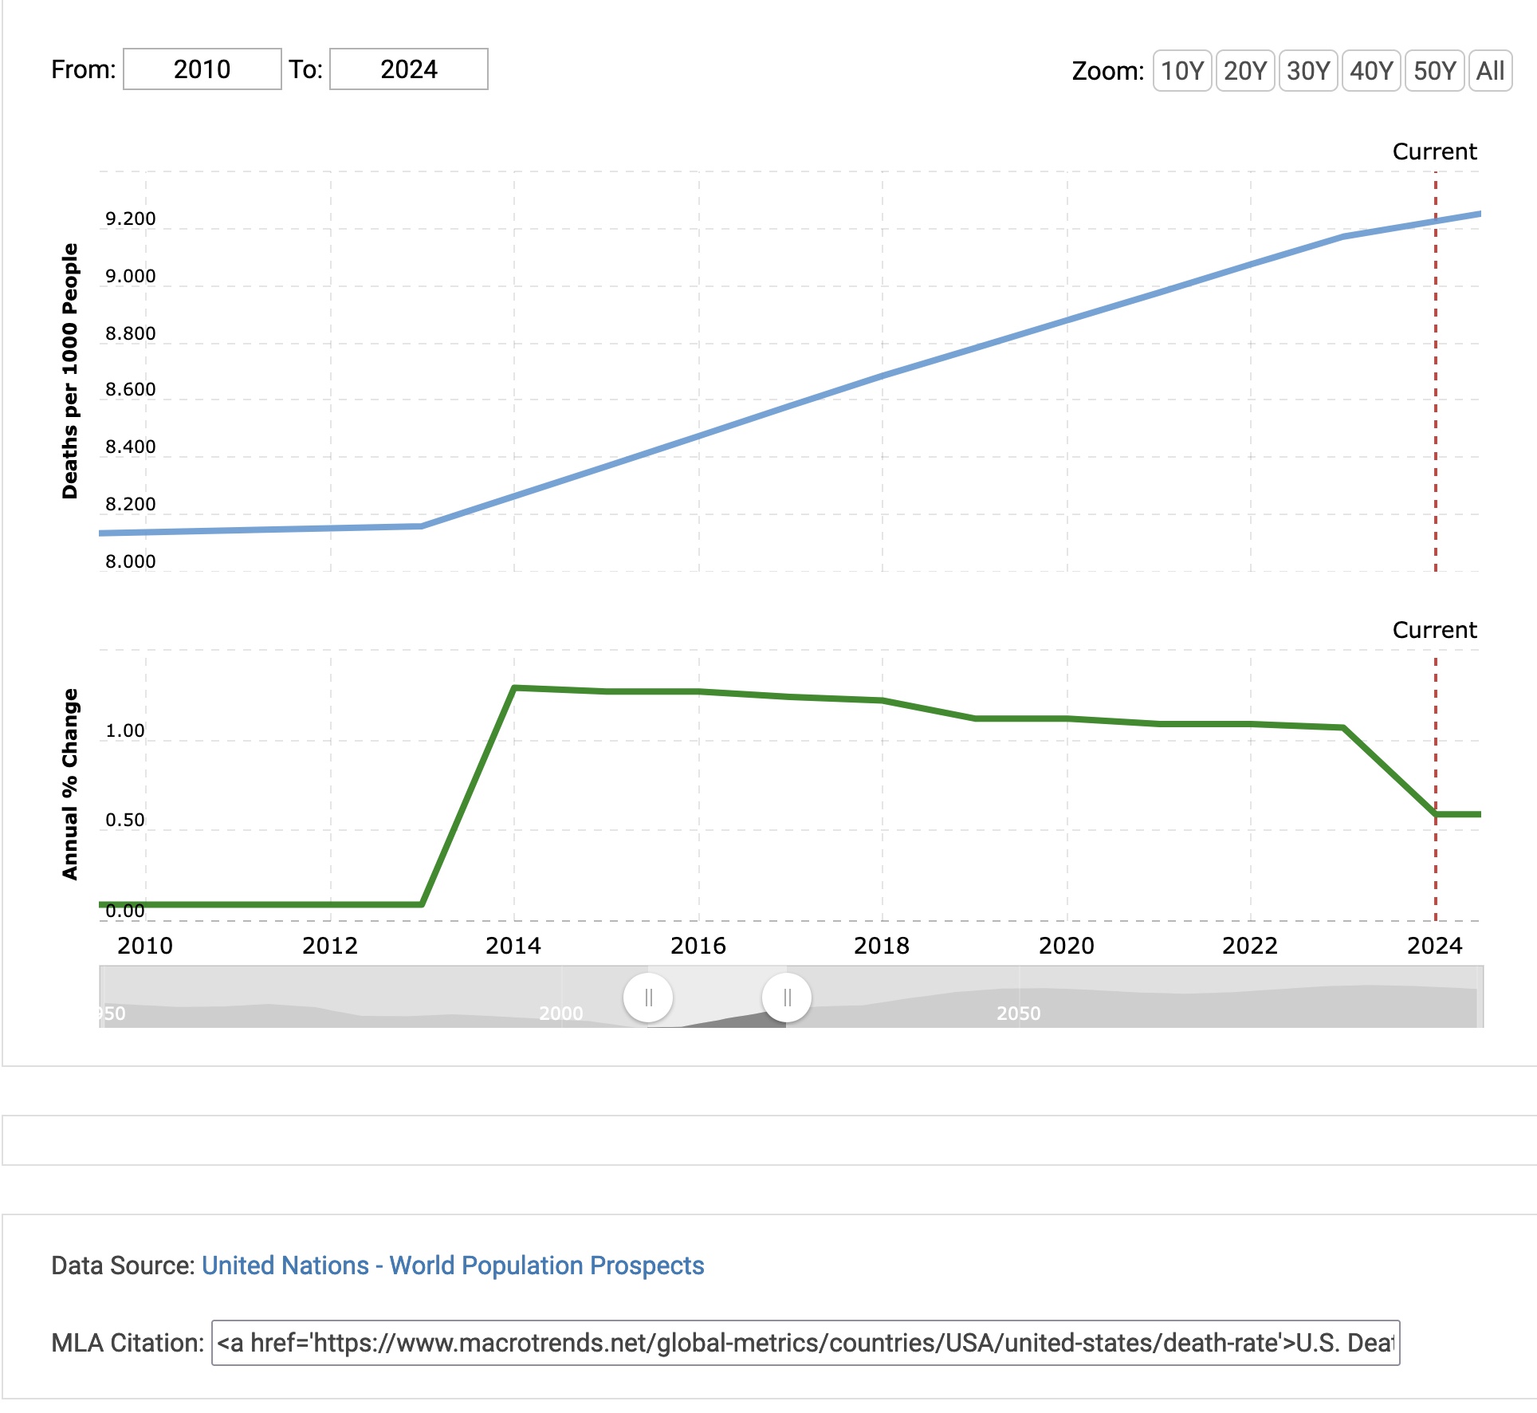Image resolution: width=1537 pixels, height=1413 pixels.
Task: Select the 20Y zoom range
Action: 1244,71
